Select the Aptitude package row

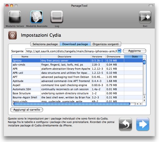[77, 81]
